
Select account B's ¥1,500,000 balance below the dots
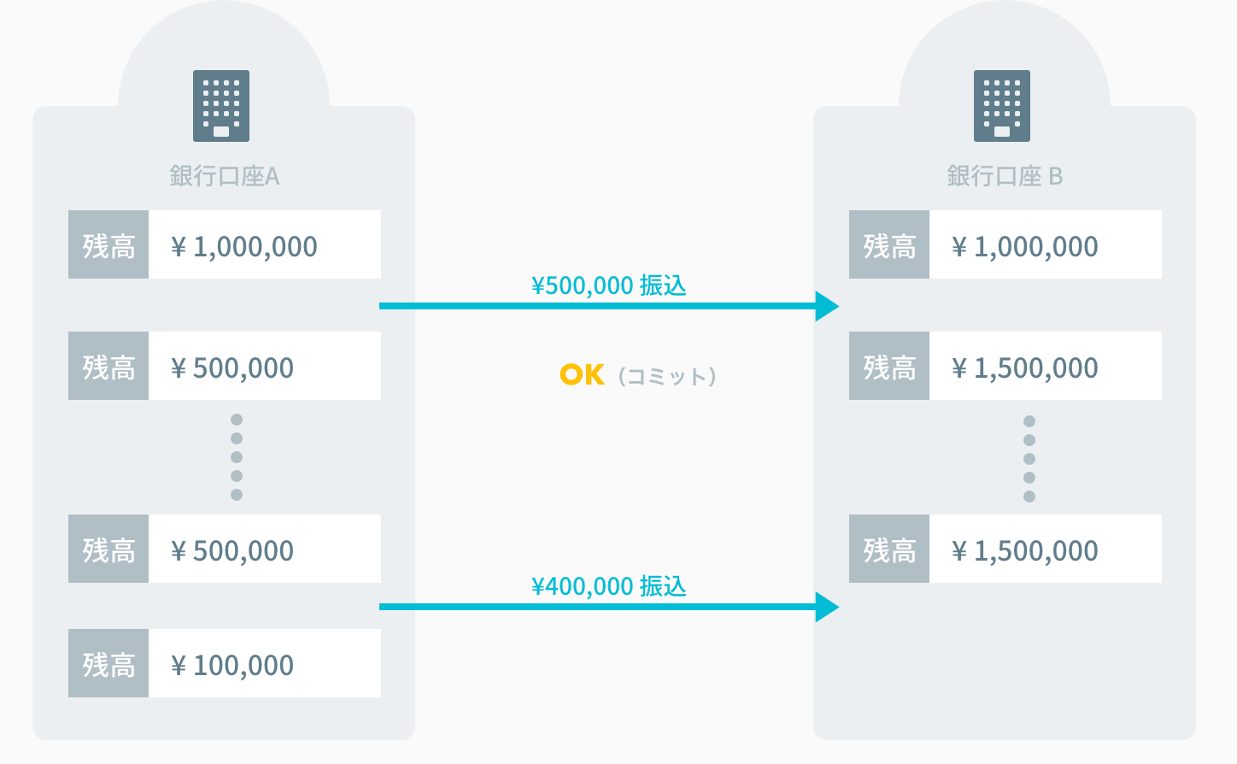click(1025, 550)
